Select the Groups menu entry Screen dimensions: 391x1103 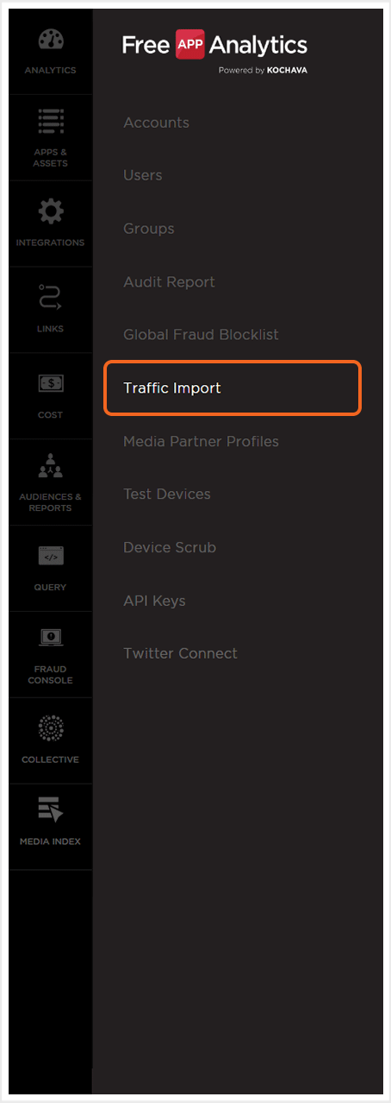point(149,229)
